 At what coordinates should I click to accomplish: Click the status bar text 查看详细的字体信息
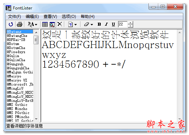tap(24, 126)
